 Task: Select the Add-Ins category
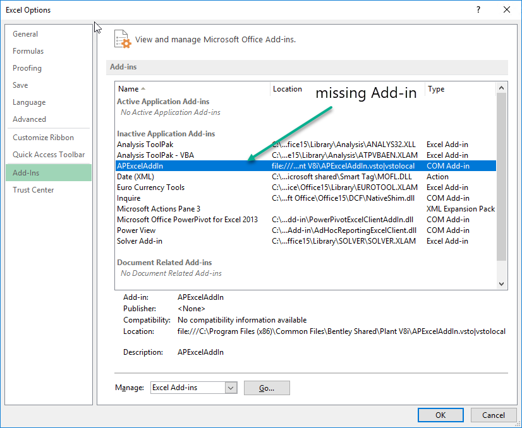coord(49,172)
